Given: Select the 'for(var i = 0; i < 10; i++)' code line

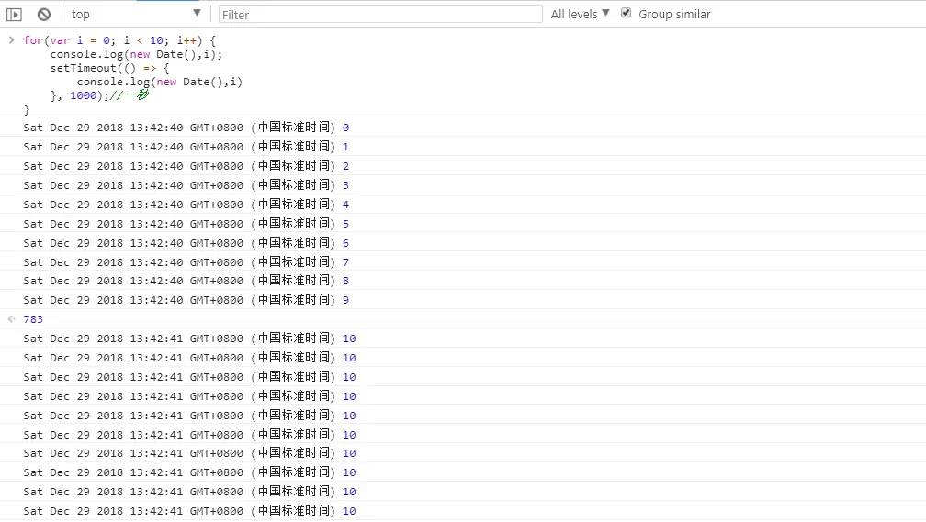Looking at the screenshot, I should (x=119, y=40).
